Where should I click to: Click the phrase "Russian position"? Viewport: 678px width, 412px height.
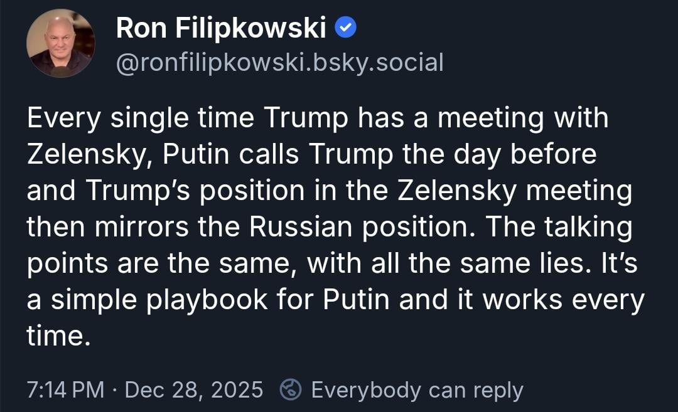pyautogui.click(x=322, y=227)
